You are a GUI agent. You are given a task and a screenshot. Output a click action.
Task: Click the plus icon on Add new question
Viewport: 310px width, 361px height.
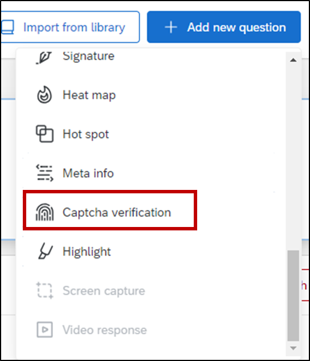(171, 27)
